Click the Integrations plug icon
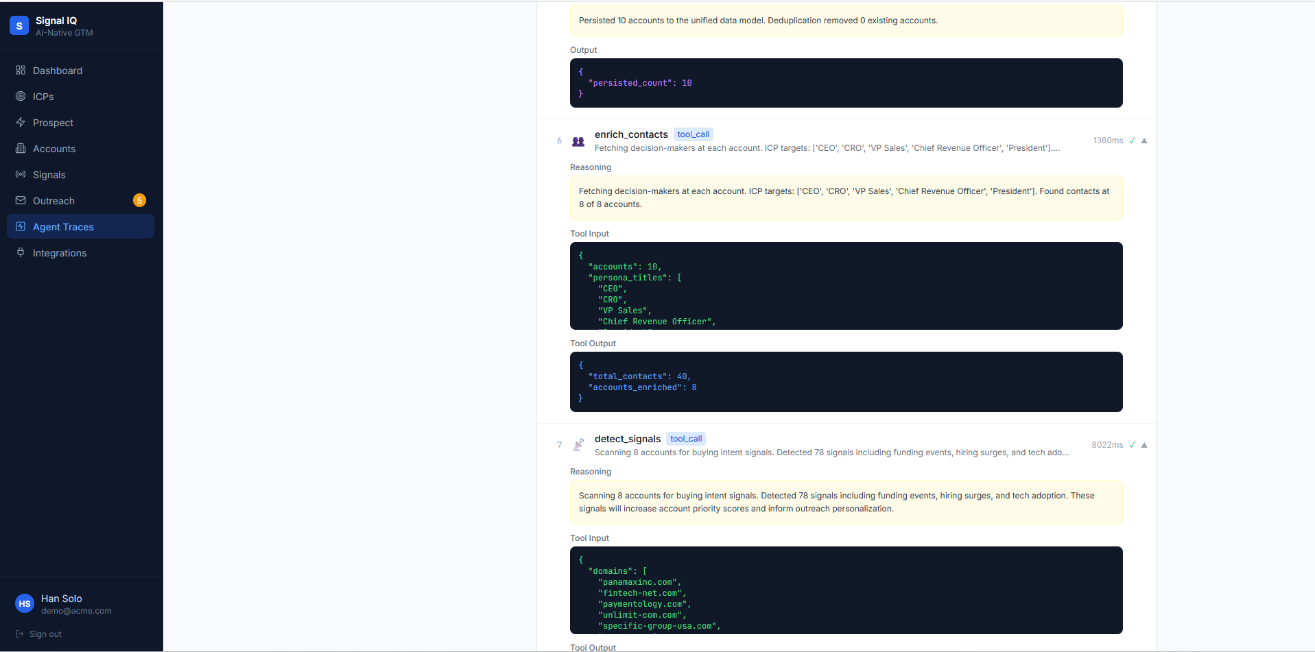 (x=21, y=252)
